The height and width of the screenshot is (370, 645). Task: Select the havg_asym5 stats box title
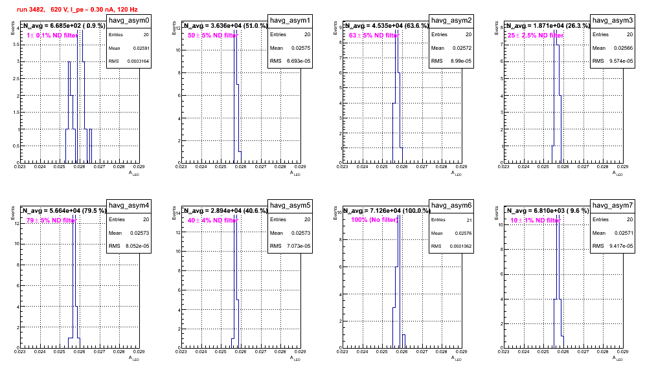click(290, 206)
